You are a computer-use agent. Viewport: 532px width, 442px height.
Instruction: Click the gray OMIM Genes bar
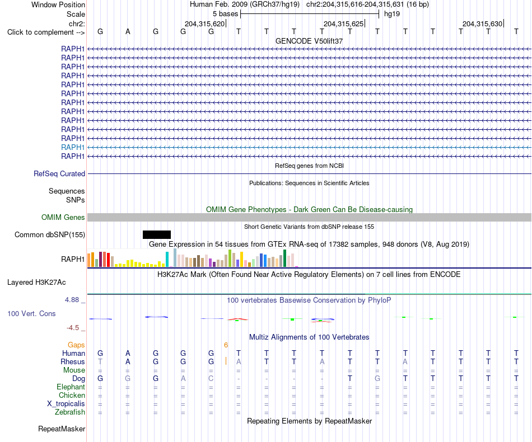pos(309,217)
